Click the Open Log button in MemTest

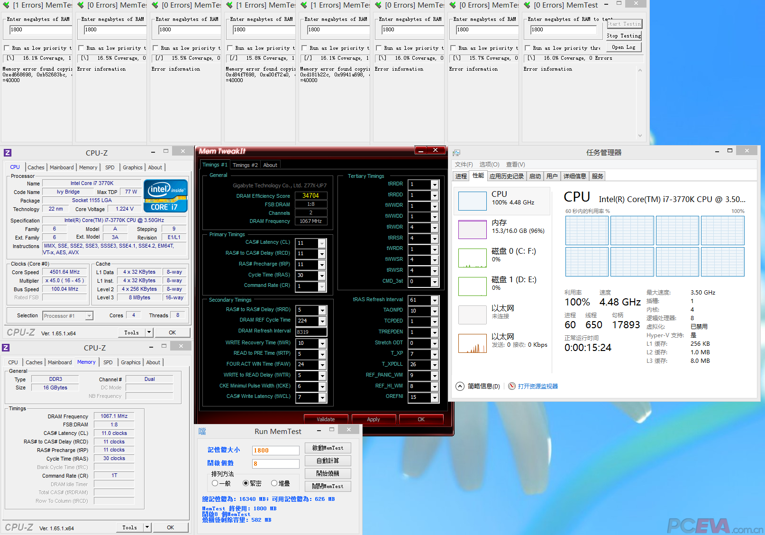[624, 47]
